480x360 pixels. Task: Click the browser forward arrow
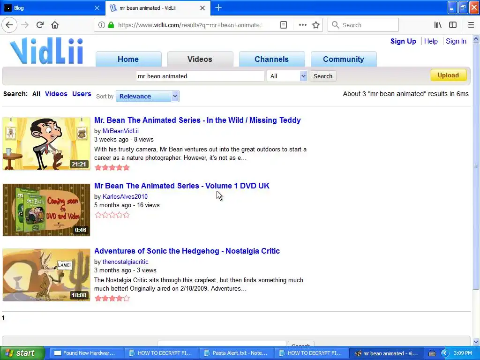pos(25,25)
